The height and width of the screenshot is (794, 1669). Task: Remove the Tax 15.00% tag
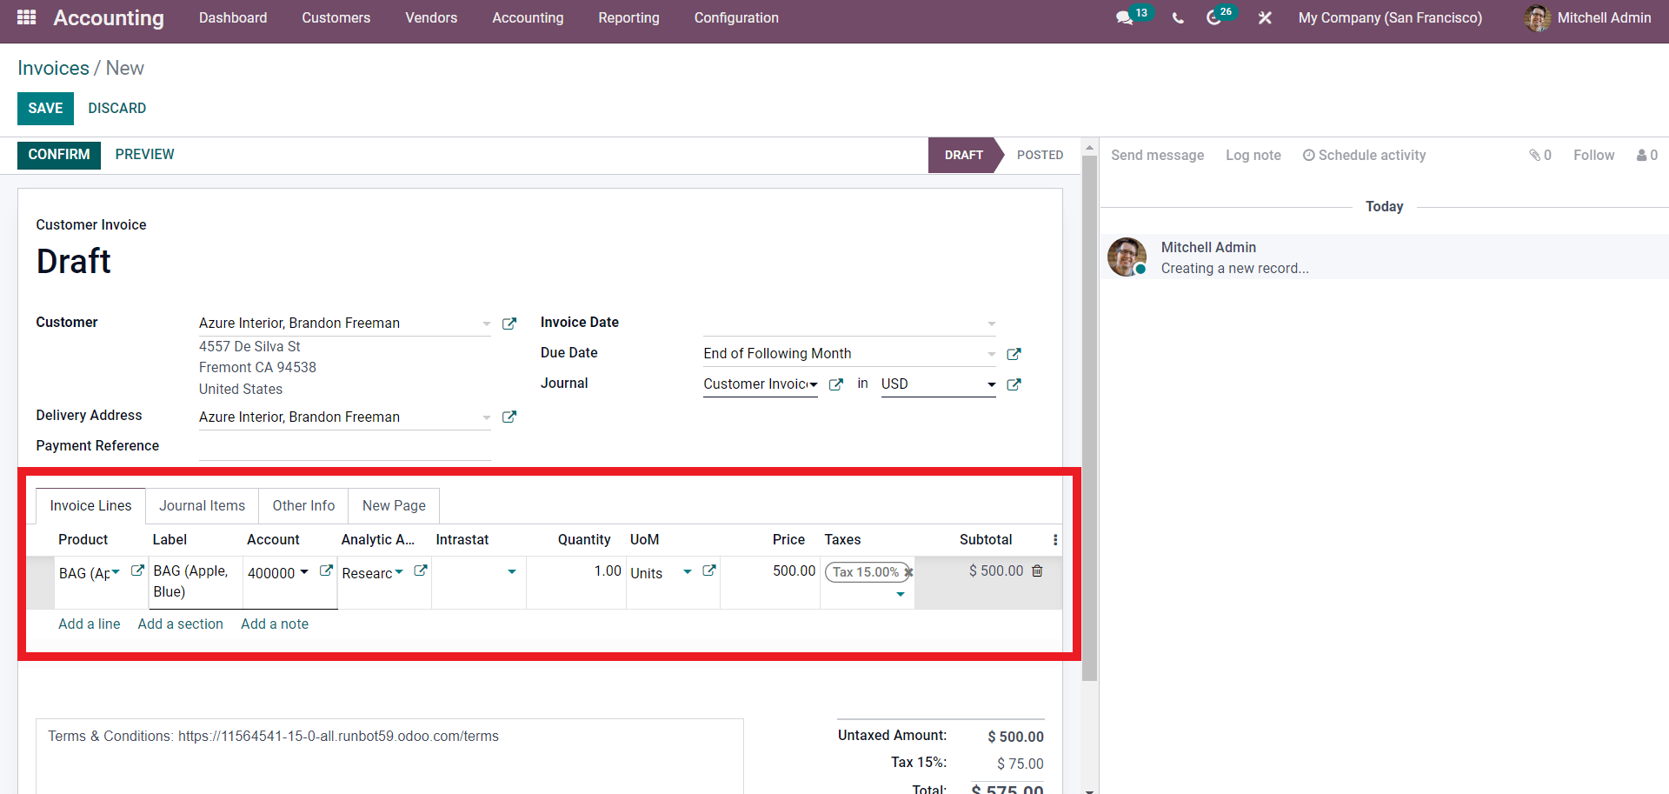click(x=908, y=572)
